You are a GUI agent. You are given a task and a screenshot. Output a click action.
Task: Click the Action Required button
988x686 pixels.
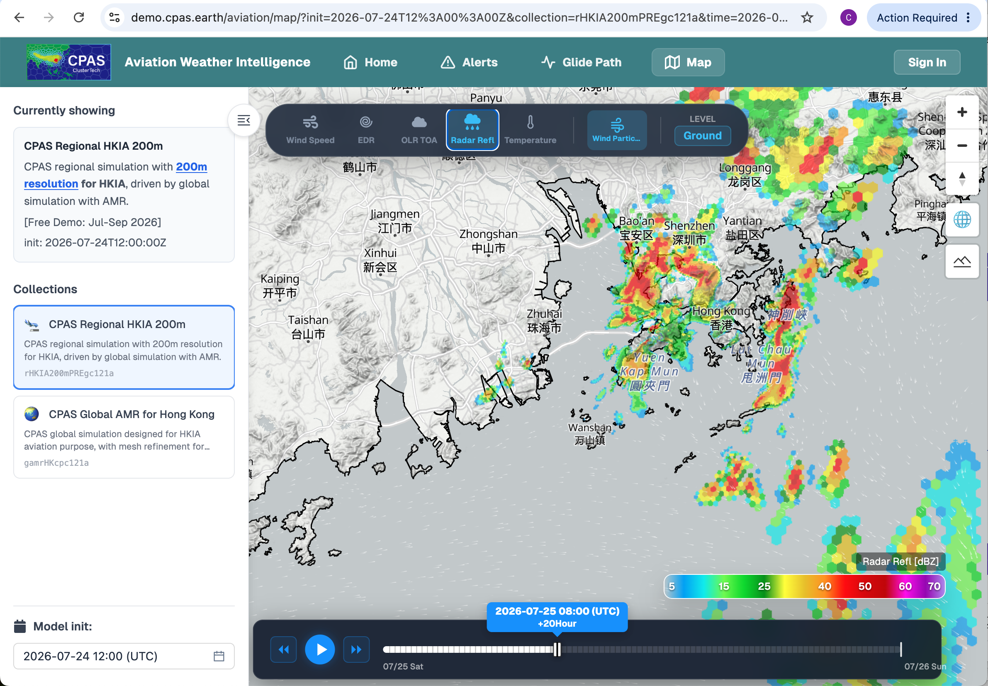[917, 17]
